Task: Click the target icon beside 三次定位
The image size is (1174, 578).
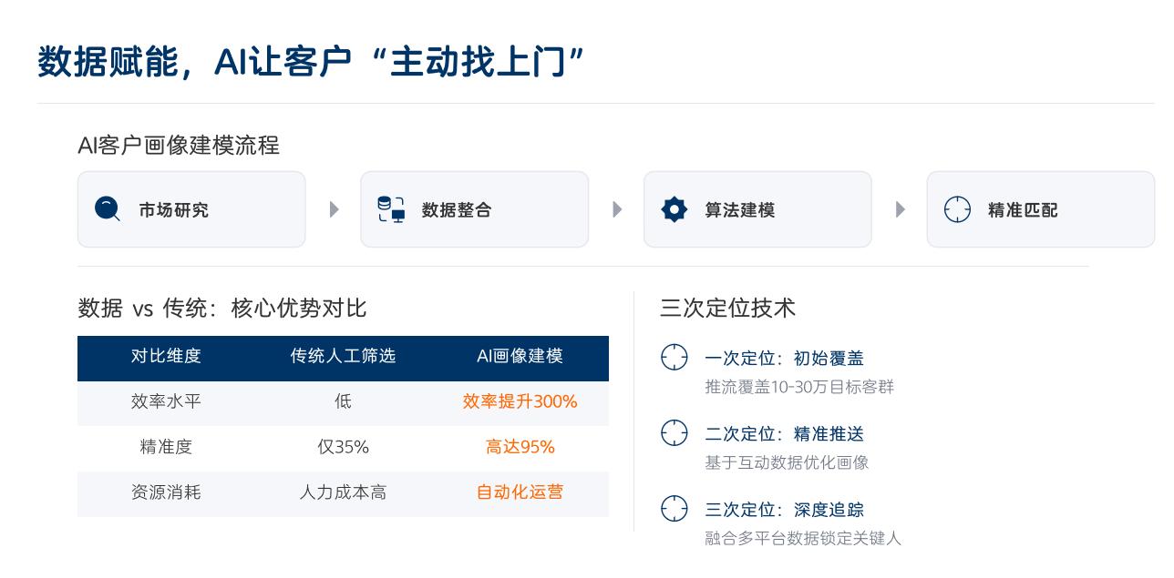Action: coord(674,509)
